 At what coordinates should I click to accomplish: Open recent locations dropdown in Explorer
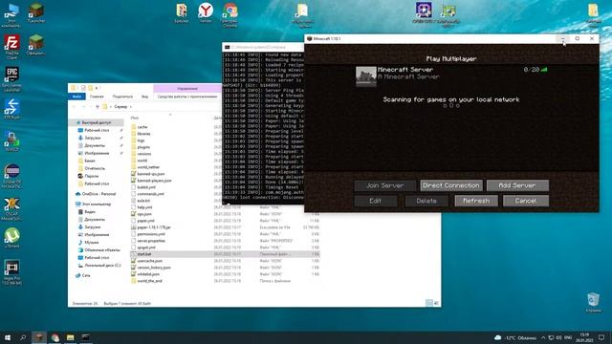[x=91, y=106]
